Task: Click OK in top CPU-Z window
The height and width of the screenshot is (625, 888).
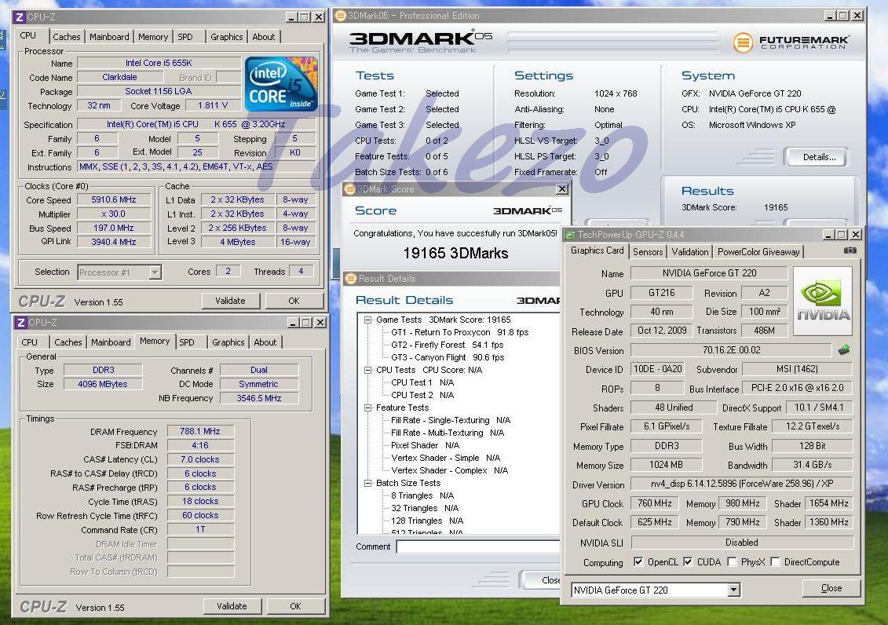Action: pos(294,301)
